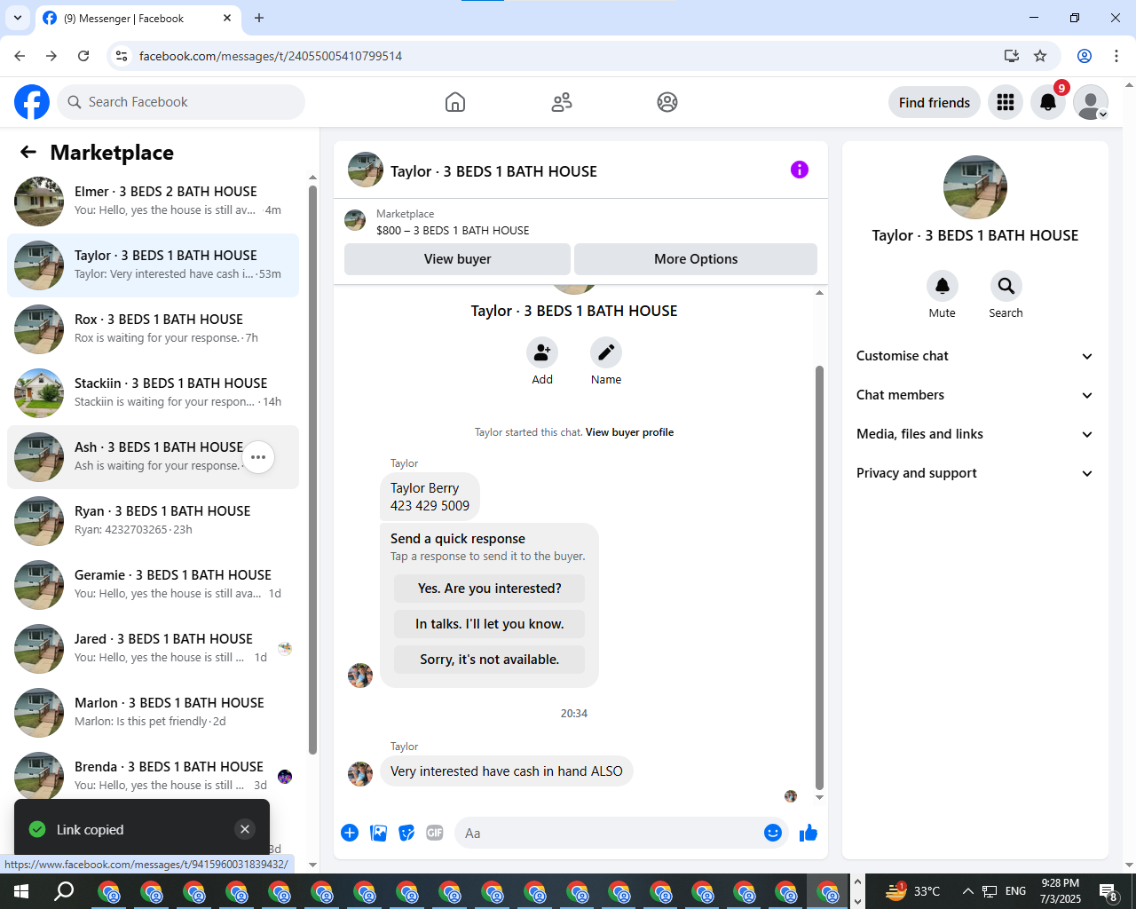Open the Home feed icon
1136x909 pixels.
tap(455, 102)
